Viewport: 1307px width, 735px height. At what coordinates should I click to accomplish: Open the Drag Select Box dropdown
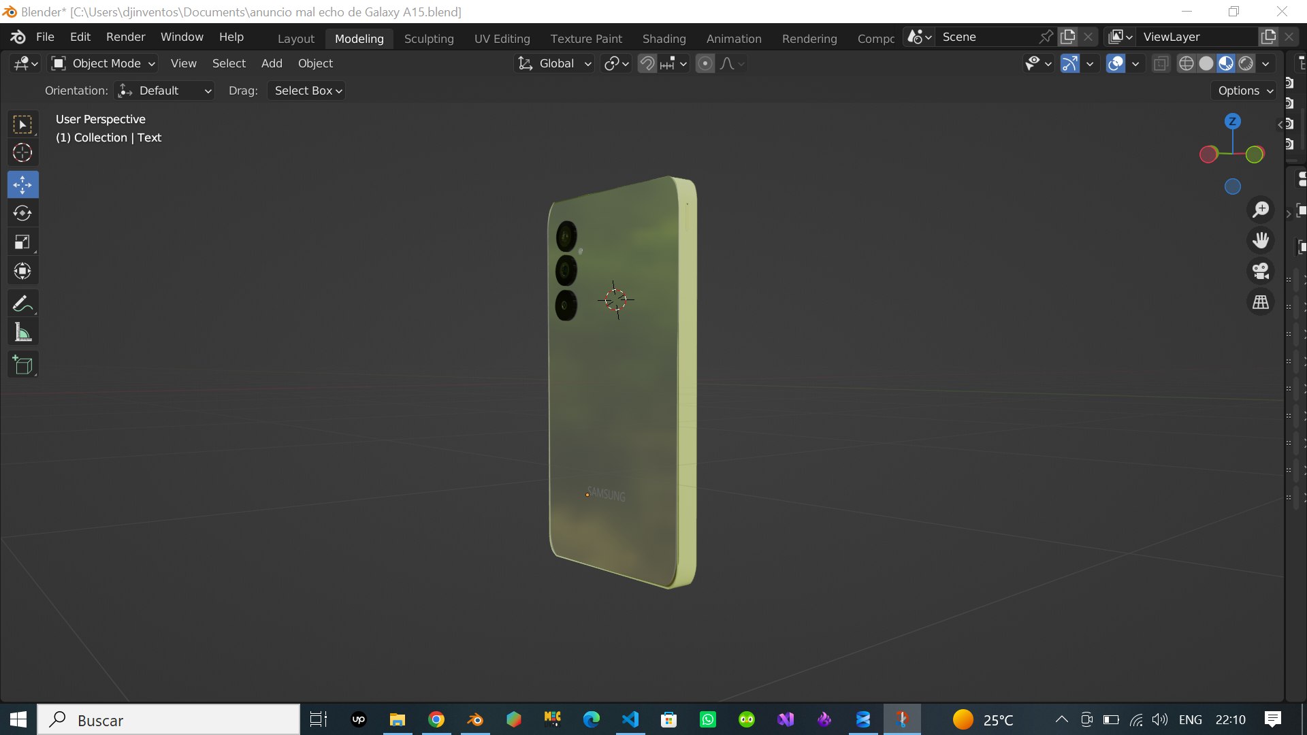(x=306, y=91)
